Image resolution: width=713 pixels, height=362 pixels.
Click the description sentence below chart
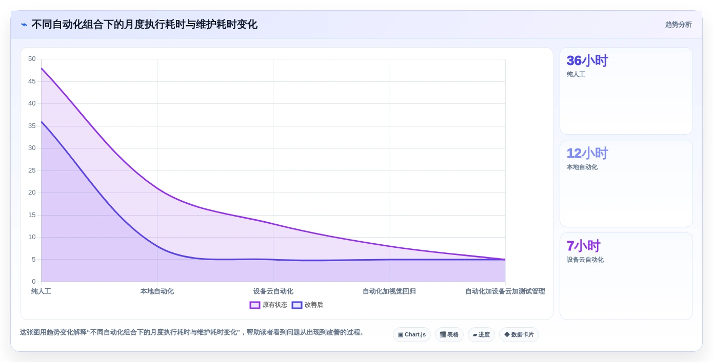pos(193,332)
